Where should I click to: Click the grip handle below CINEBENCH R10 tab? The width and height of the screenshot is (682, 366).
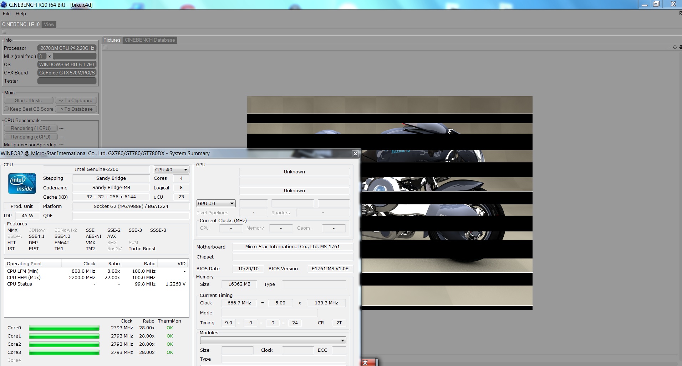click(4, 32)
